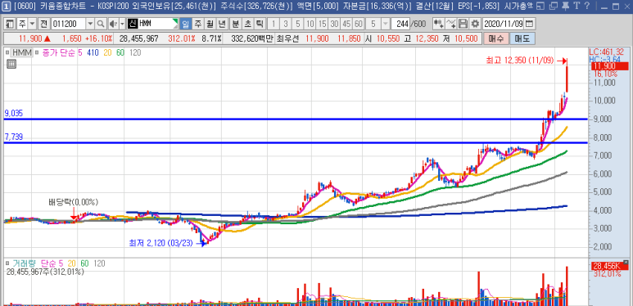
Task: Click the number 1 screen icon in title bar
Action: [6, 6]
